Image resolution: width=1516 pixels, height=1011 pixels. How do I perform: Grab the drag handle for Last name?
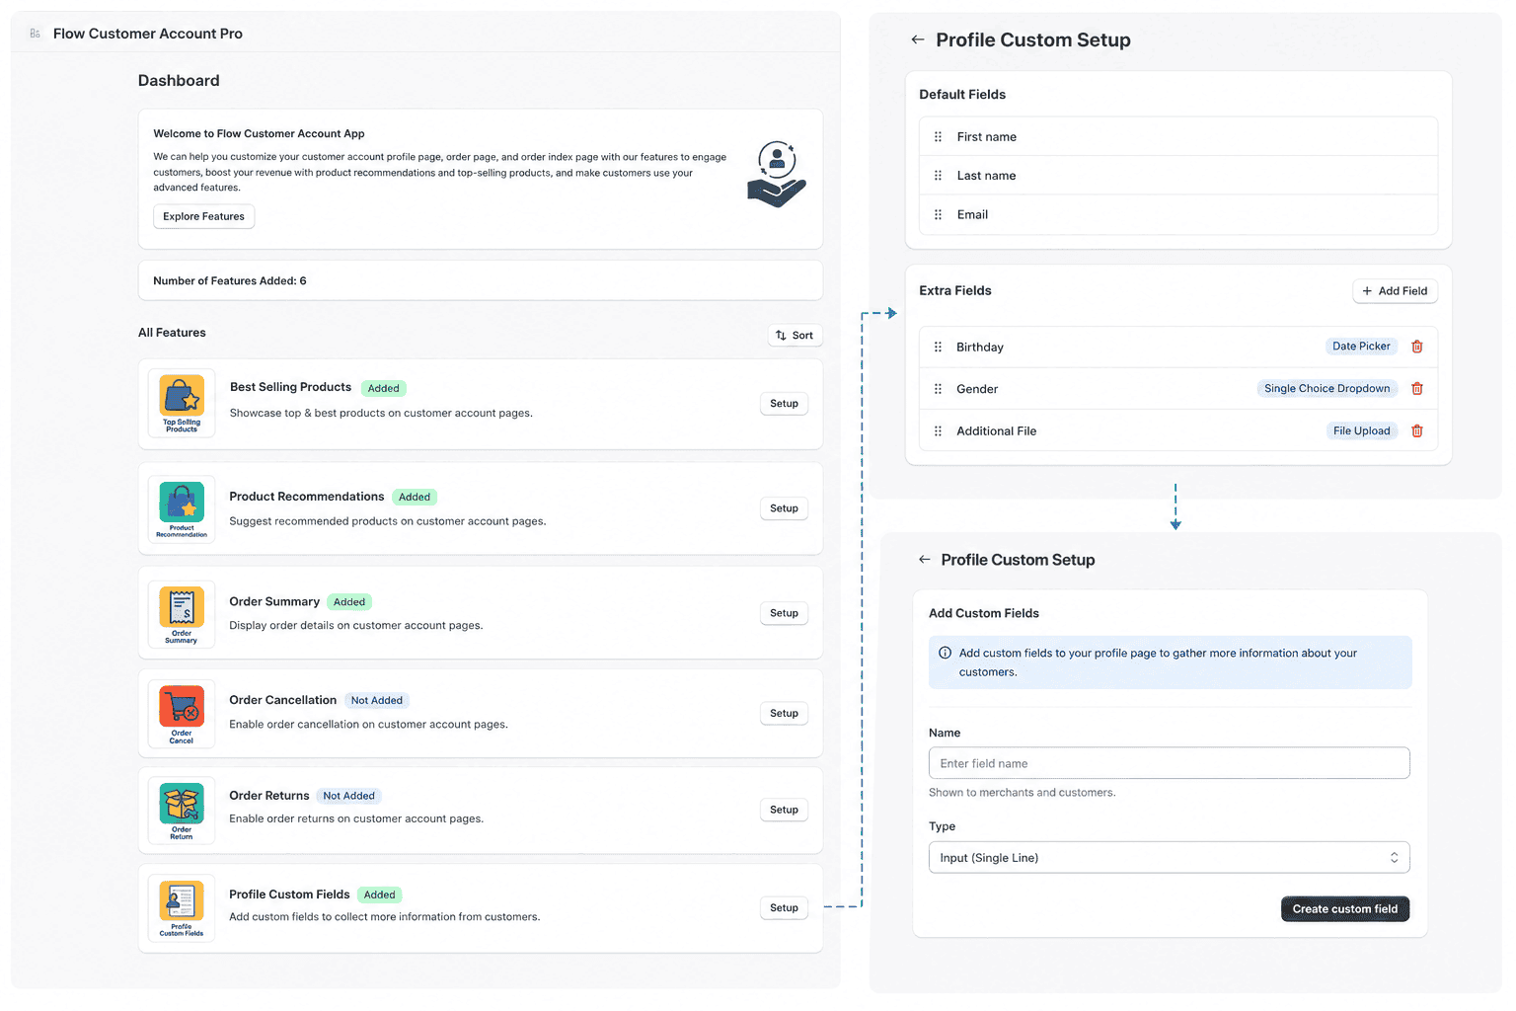(x=938, y=176)
